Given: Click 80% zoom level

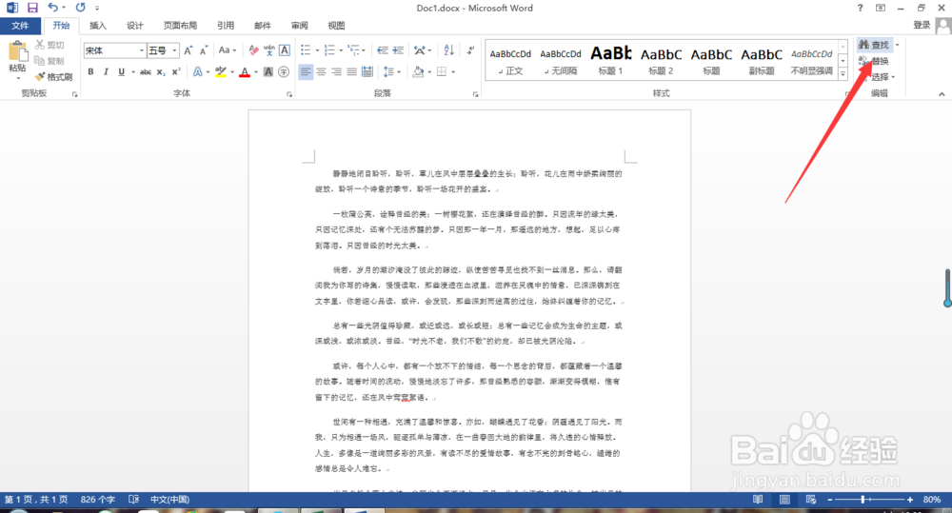Looking at the screenshot, I should (x=931, y=499).
